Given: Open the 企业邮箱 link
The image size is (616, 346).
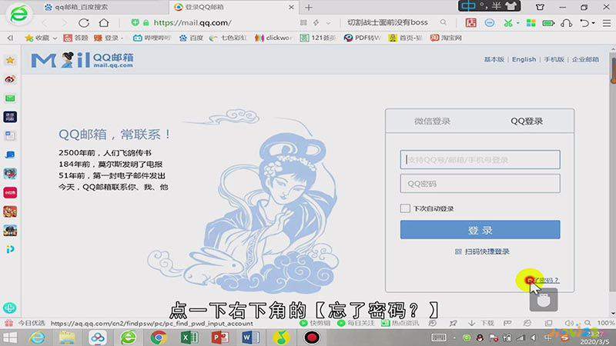Looking at the screenshot, I should (585, 59).
